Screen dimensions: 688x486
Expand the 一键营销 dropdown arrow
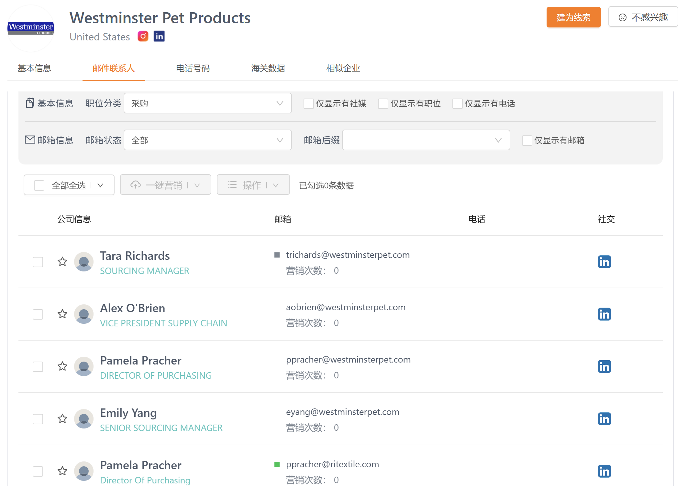(197, 185)
